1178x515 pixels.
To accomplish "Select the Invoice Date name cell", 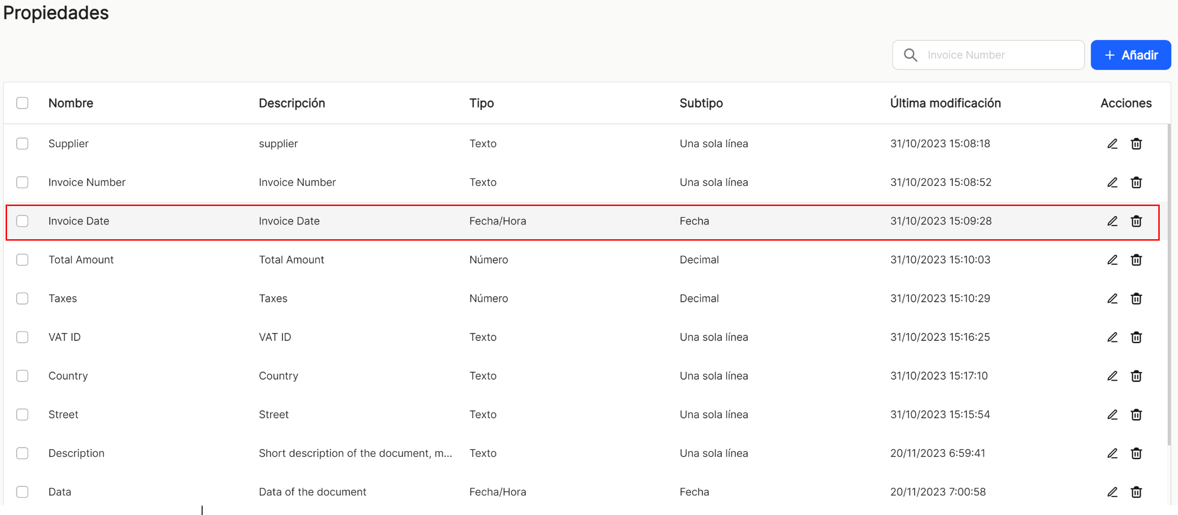I will click(79, 221).
